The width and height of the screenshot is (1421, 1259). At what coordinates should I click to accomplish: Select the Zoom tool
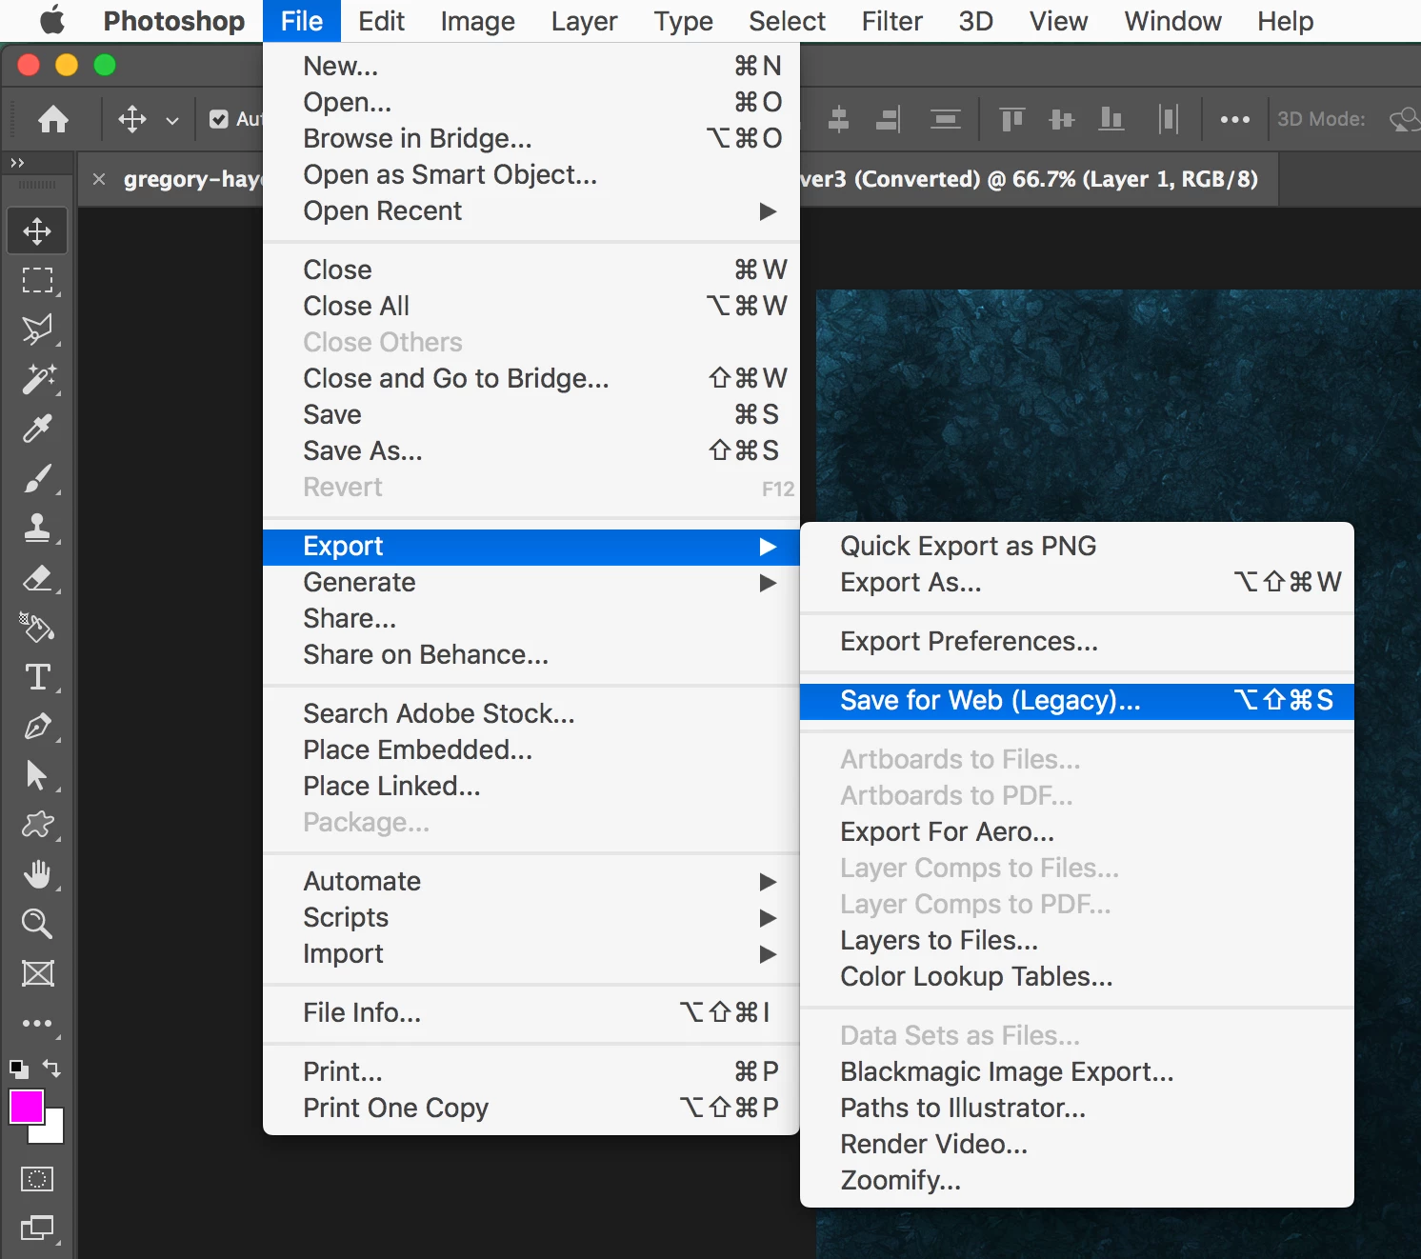(x=37, y=924)
